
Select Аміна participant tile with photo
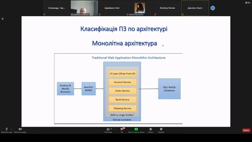click(x=140, y=8)
